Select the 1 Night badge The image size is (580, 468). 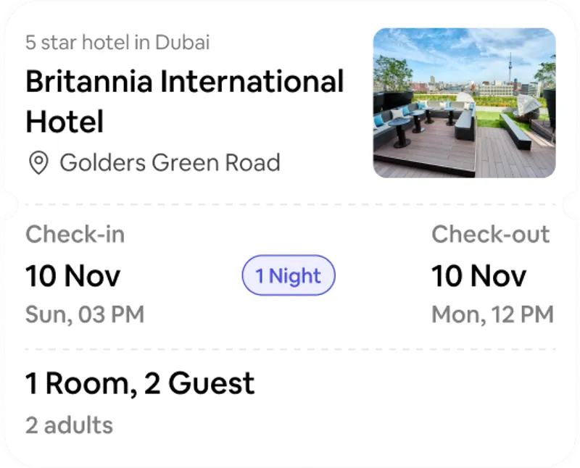tap(289, 275)
